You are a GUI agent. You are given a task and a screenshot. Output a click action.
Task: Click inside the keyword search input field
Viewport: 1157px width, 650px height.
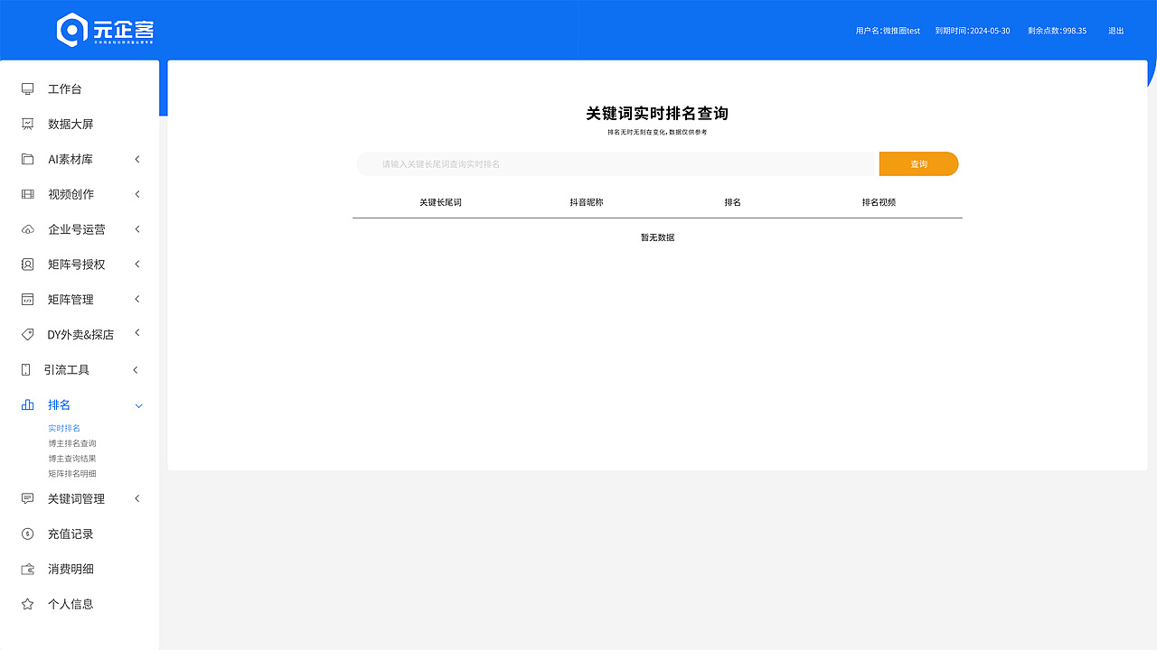coord(615,164)
